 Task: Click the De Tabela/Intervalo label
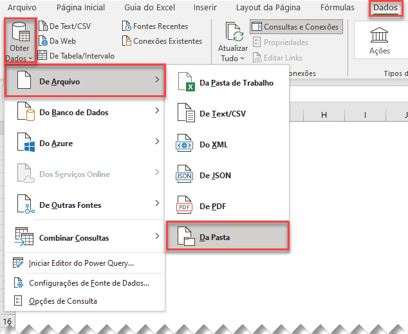pos(82,56)
